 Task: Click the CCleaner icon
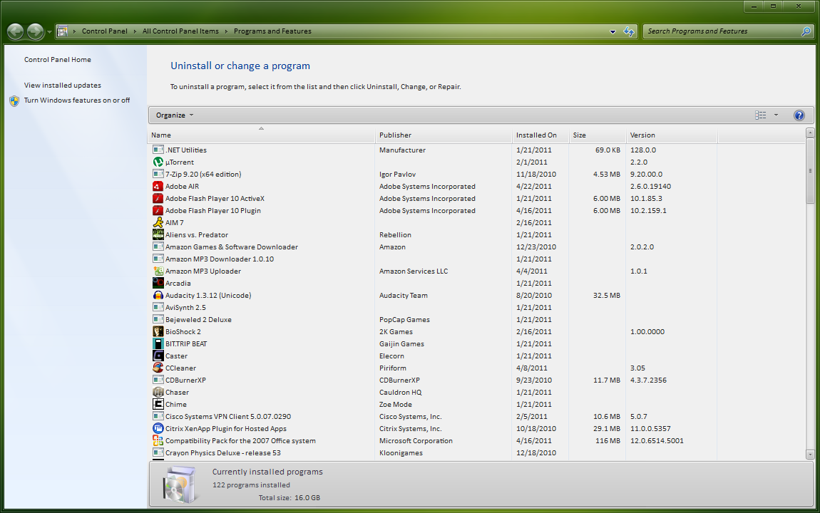(x=158, y=368)
